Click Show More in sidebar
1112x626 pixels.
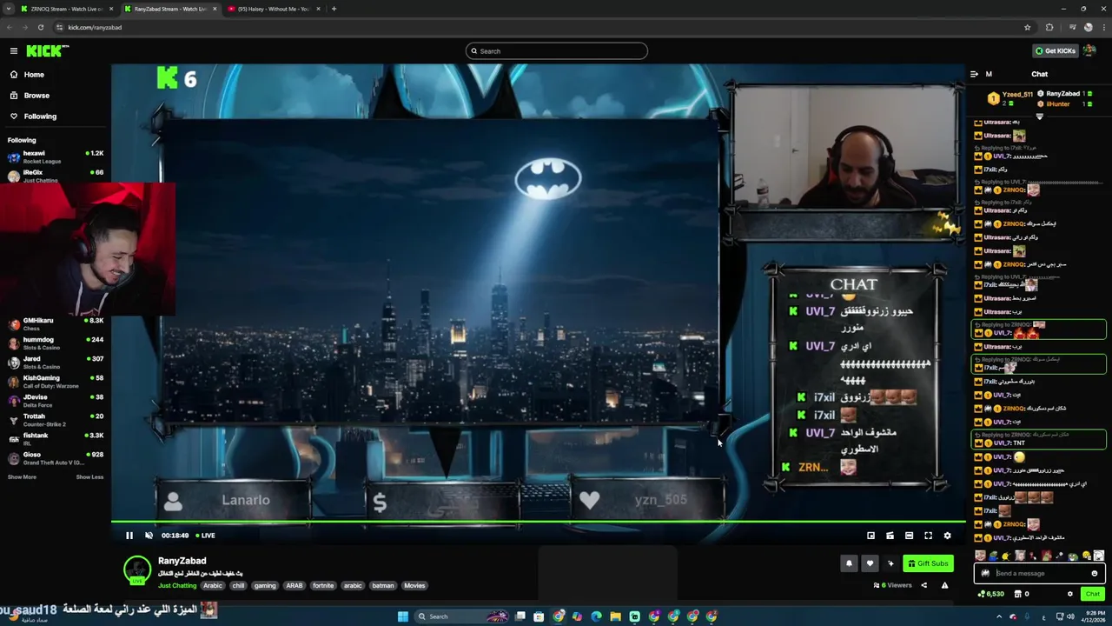tap(23, 477)
